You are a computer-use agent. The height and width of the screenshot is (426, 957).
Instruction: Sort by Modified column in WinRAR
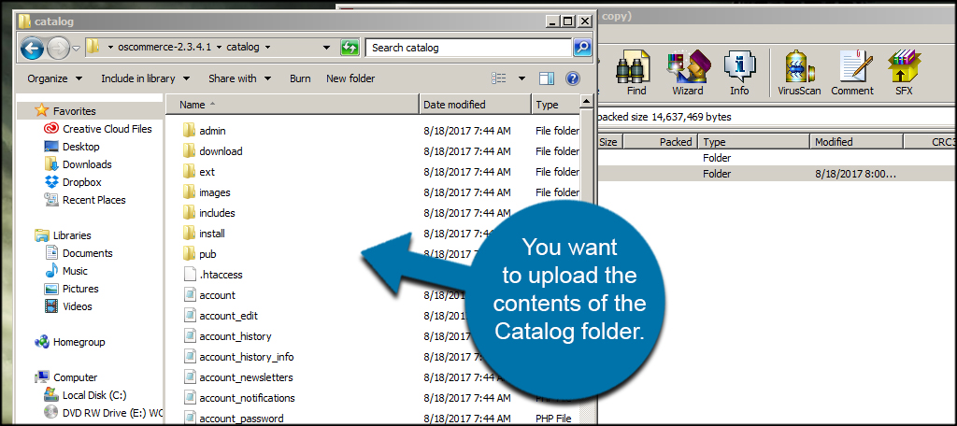(x=857, y=142)
